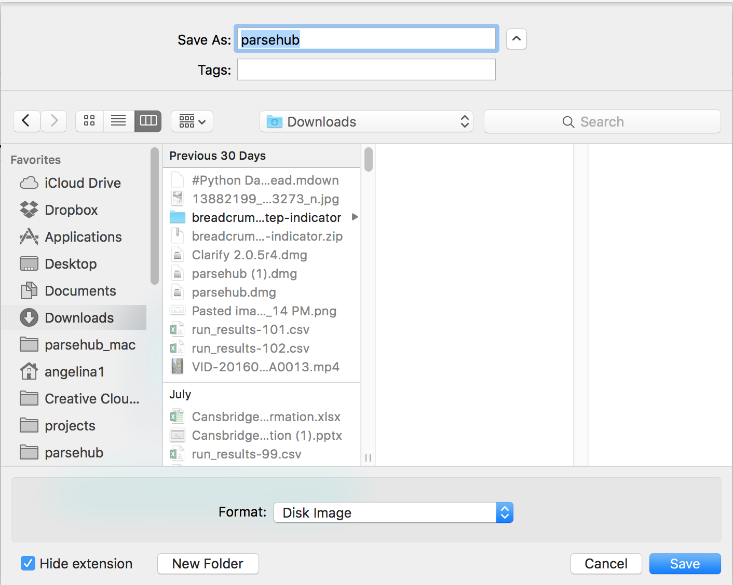Image resolution: width=733 pixels, height=585 pixels.
Task: Select the parsehub.dmg file
Action: [262, 292]
